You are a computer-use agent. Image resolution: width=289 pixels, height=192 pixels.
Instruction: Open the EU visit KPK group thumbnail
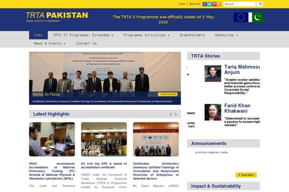click(104, 139)
